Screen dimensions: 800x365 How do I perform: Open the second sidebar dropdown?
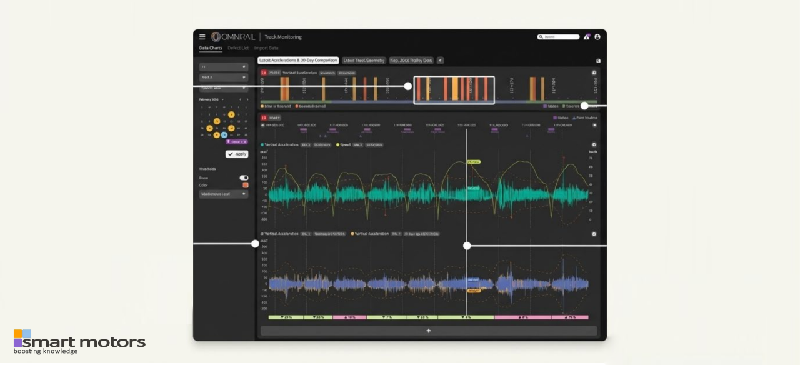click(x=223, y=77)
